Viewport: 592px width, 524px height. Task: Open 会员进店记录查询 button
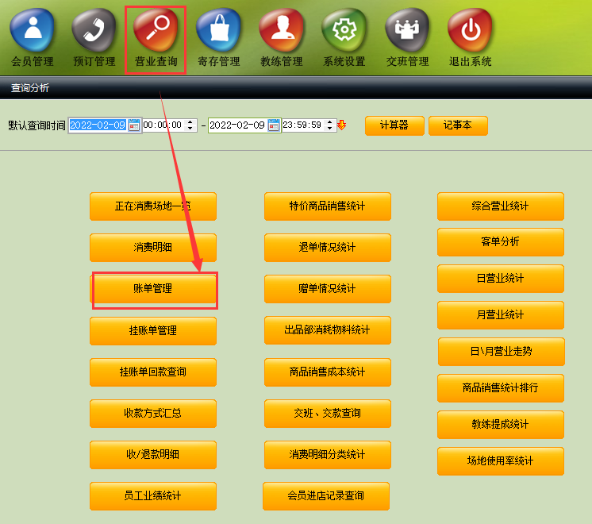[x=326, y=495]
